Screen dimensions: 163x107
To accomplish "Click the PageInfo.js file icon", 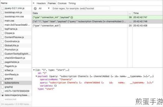I will [x=2, y=66].
